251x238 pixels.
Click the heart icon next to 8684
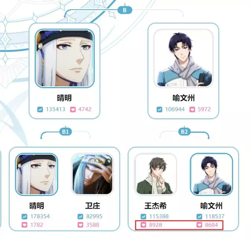[x=199, y=225]
